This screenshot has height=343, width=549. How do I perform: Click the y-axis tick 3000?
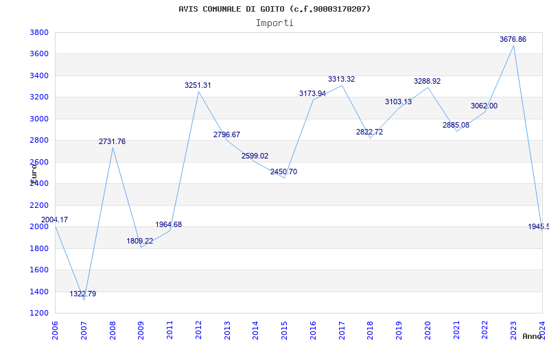pos(39,119)
